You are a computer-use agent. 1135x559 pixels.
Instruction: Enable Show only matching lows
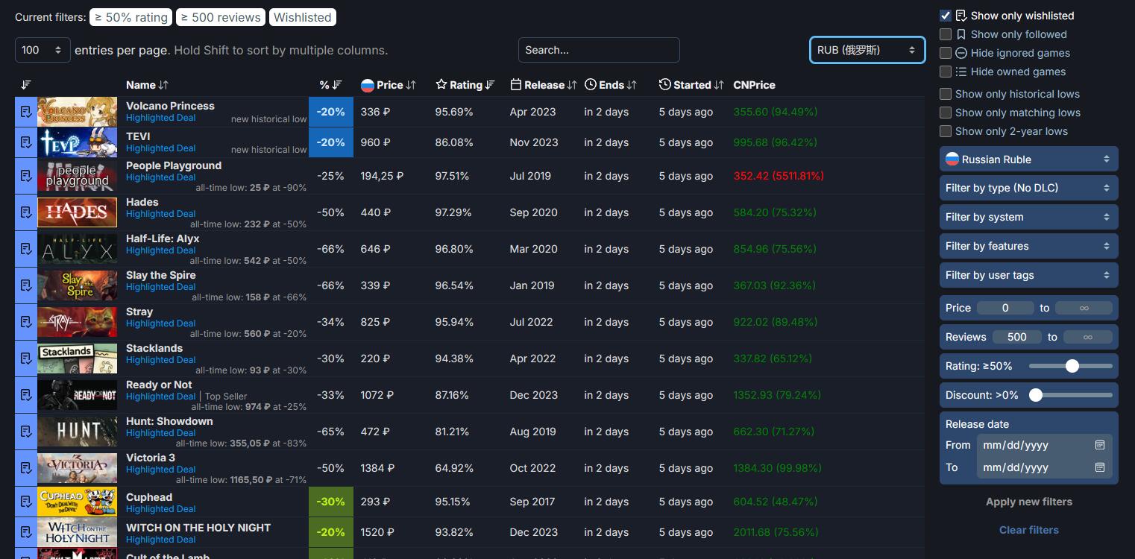coord(946,113)
